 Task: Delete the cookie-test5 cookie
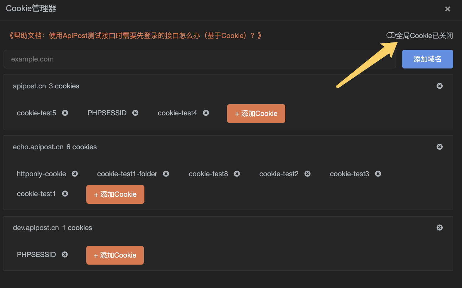65,113
